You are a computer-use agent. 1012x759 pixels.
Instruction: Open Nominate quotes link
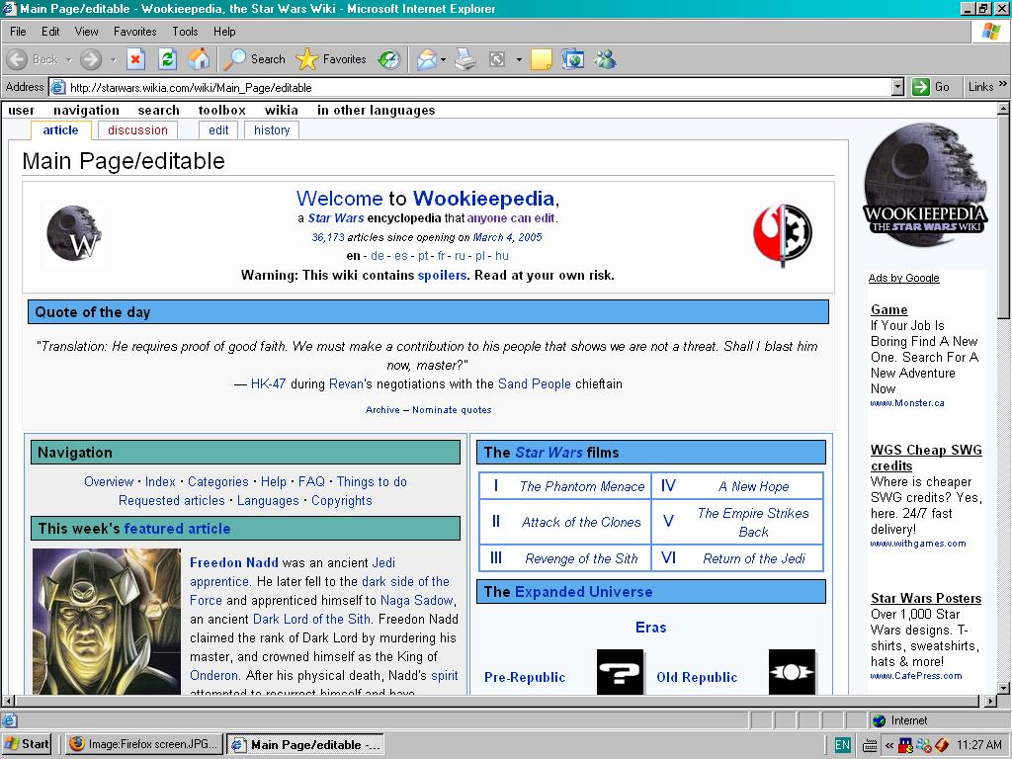tap(452, 410)
